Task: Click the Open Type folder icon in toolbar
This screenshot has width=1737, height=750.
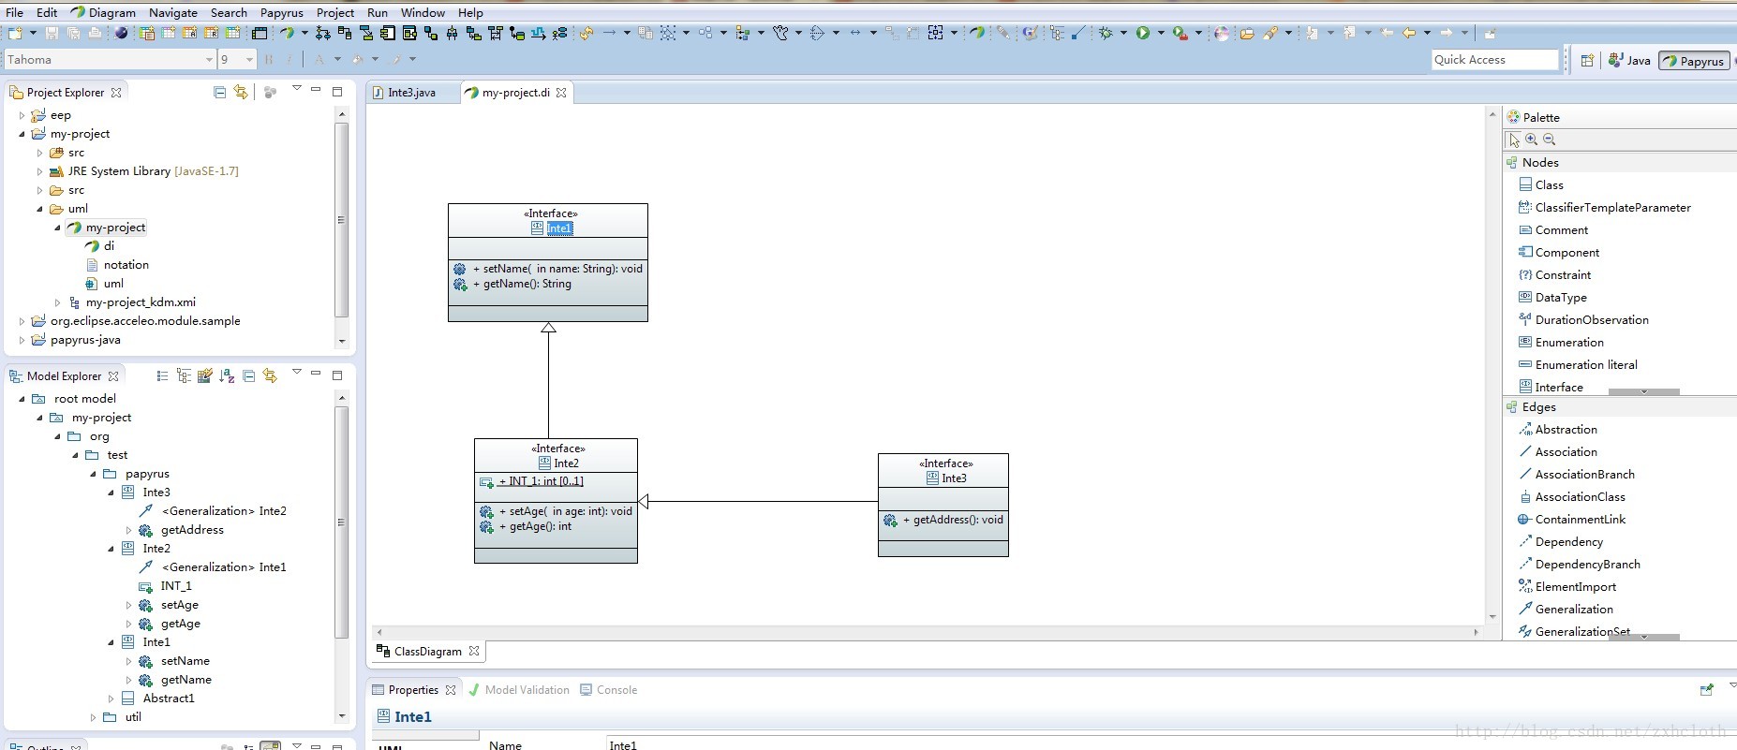Action: click(1247, 33)
